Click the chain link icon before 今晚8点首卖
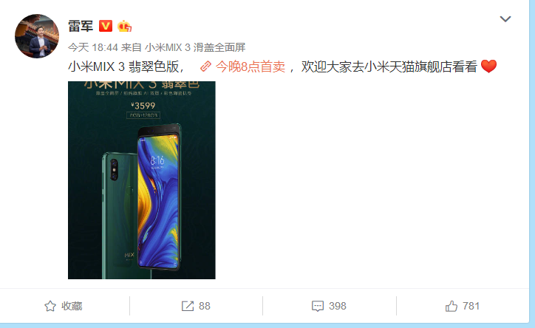The image size is (535, 328). click(205, 66)
